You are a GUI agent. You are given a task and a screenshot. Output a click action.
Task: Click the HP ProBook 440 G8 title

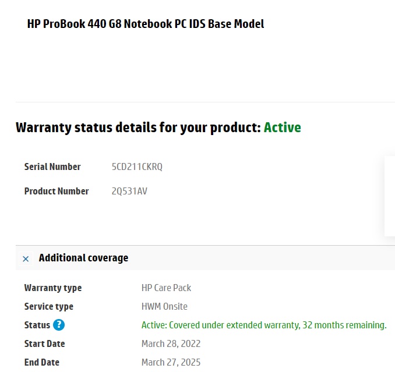[146, 24]
